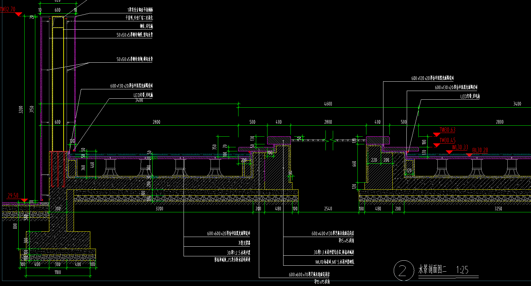
Task: Select the vertical 800 dimension near footing
Action: (x=15, y=226)
